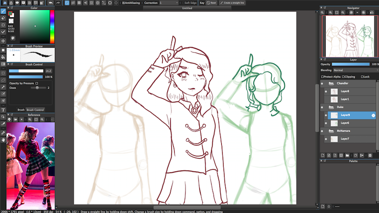Select the Eraser tool
The image size is (379, 213).
(x=3, y=18)
